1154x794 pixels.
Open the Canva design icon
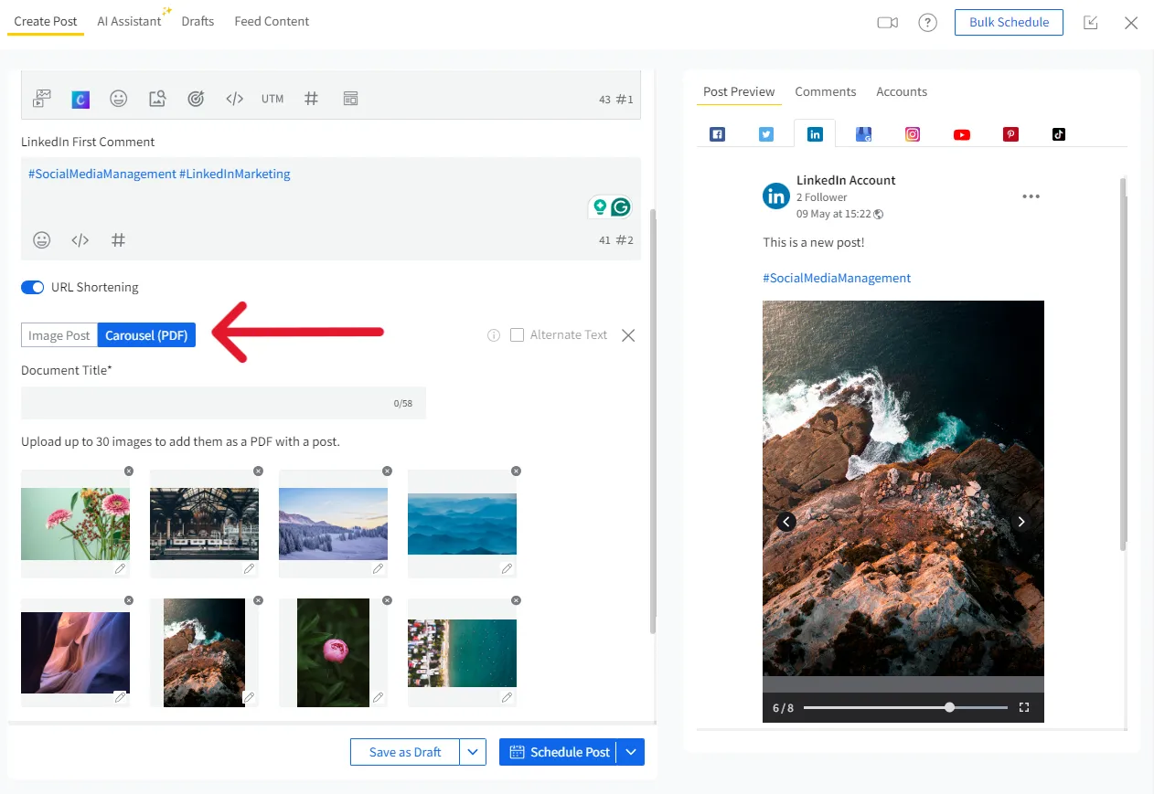pos(80,99)
